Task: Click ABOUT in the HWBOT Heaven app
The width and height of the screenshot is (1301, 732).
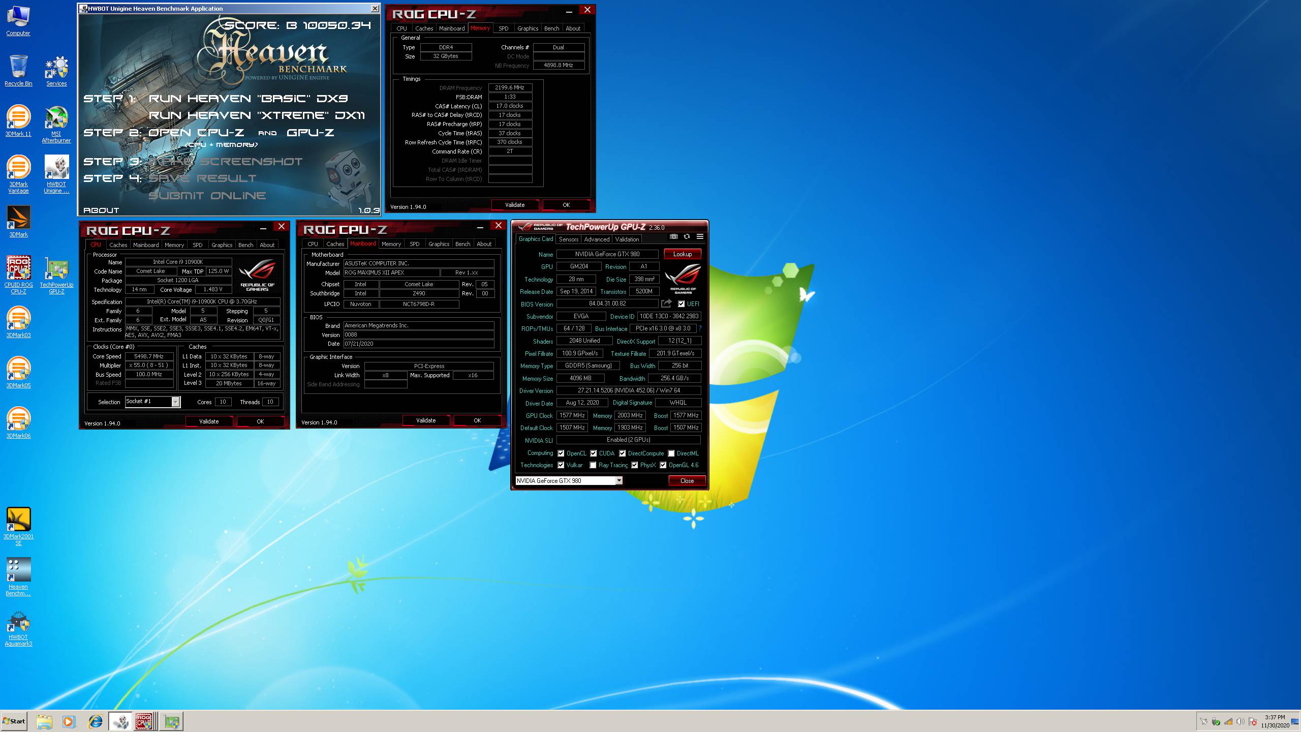Action: click(101, 210)
